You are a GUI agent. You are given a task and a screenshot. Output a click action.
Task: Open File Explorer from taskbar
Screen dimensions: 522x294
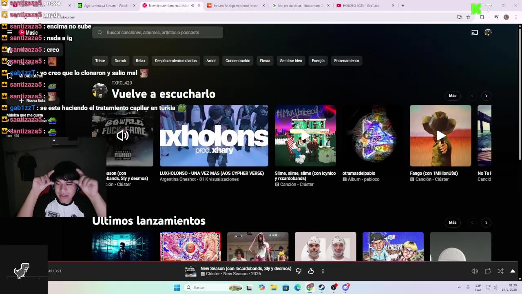coord(274,287)
